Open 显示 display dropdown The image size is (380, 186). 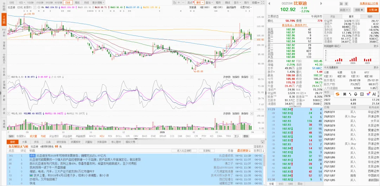click(x=237, y=2)
